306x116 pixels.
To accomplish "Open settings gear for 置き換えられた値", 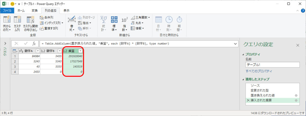I will point(296,95).
